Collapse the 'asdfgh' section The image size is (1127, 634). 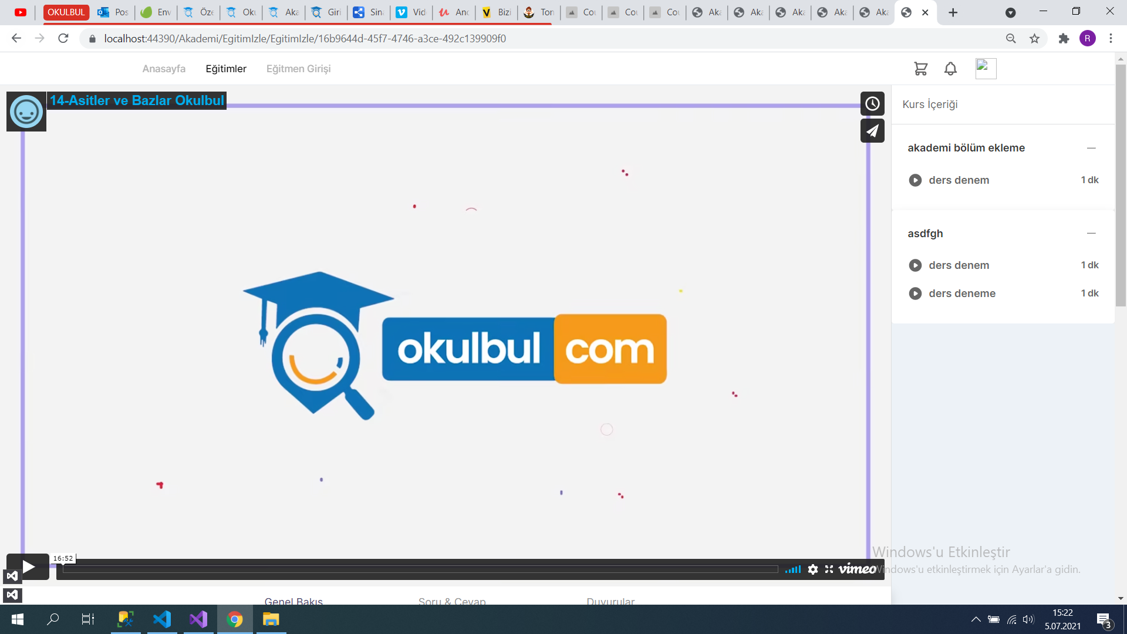(x=1091, y=233)
